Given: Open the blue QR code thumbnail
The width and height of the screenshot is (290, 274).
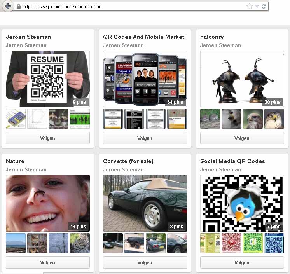Looking at the screenshot, I should [x=274, y=243].
